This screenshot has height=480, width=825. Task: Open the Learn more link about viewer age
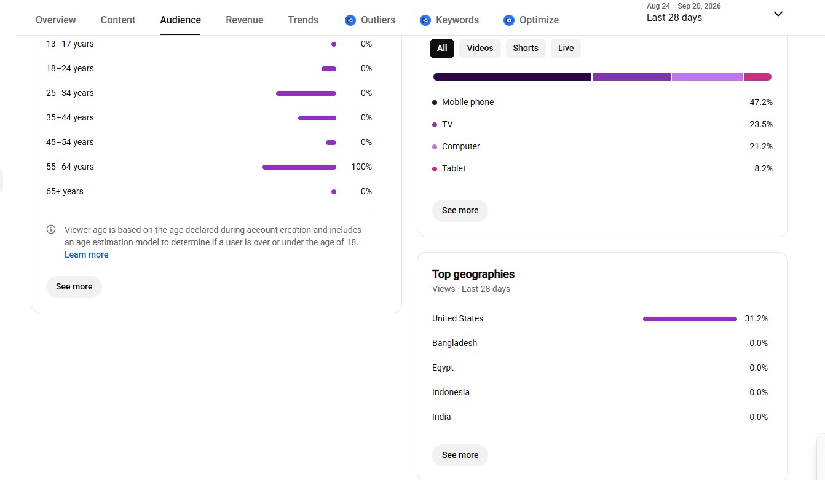[87, 255]
